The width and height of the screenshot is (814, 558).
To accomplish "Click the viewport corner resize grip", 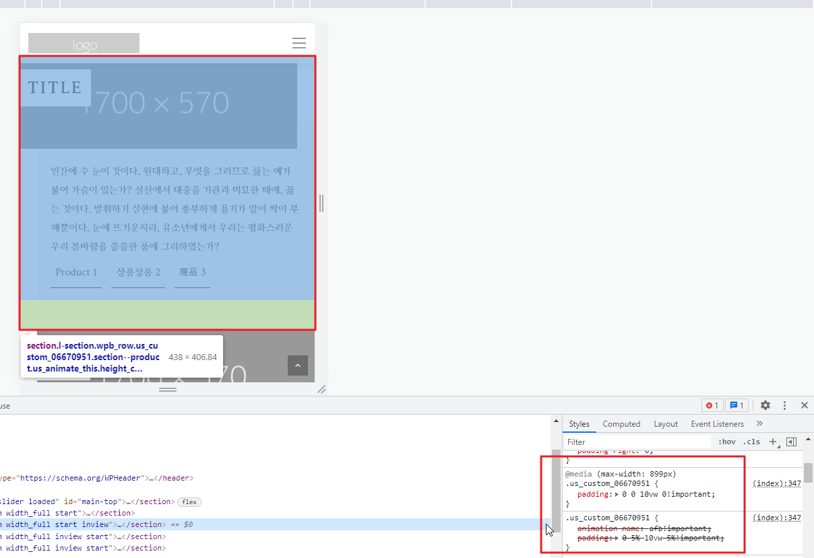I will point(321,389).
